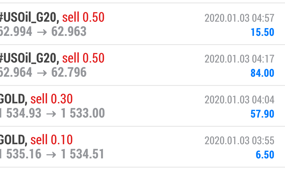Click the 15.50 profit value
The image size is (285, 172).
262,32
